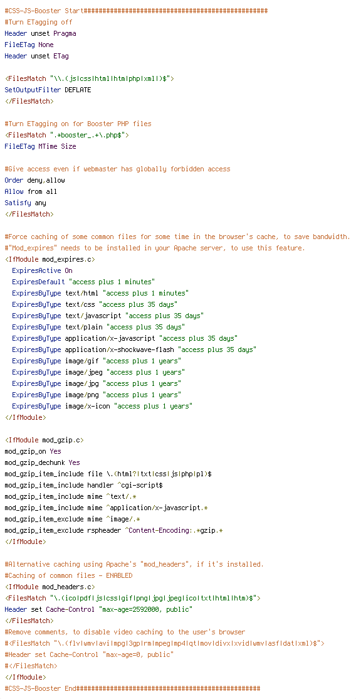The image size is (356, 699).
Task: Click 'ExpiresByType application/x-shockwave-flash' line
Action: click(134, 349)
